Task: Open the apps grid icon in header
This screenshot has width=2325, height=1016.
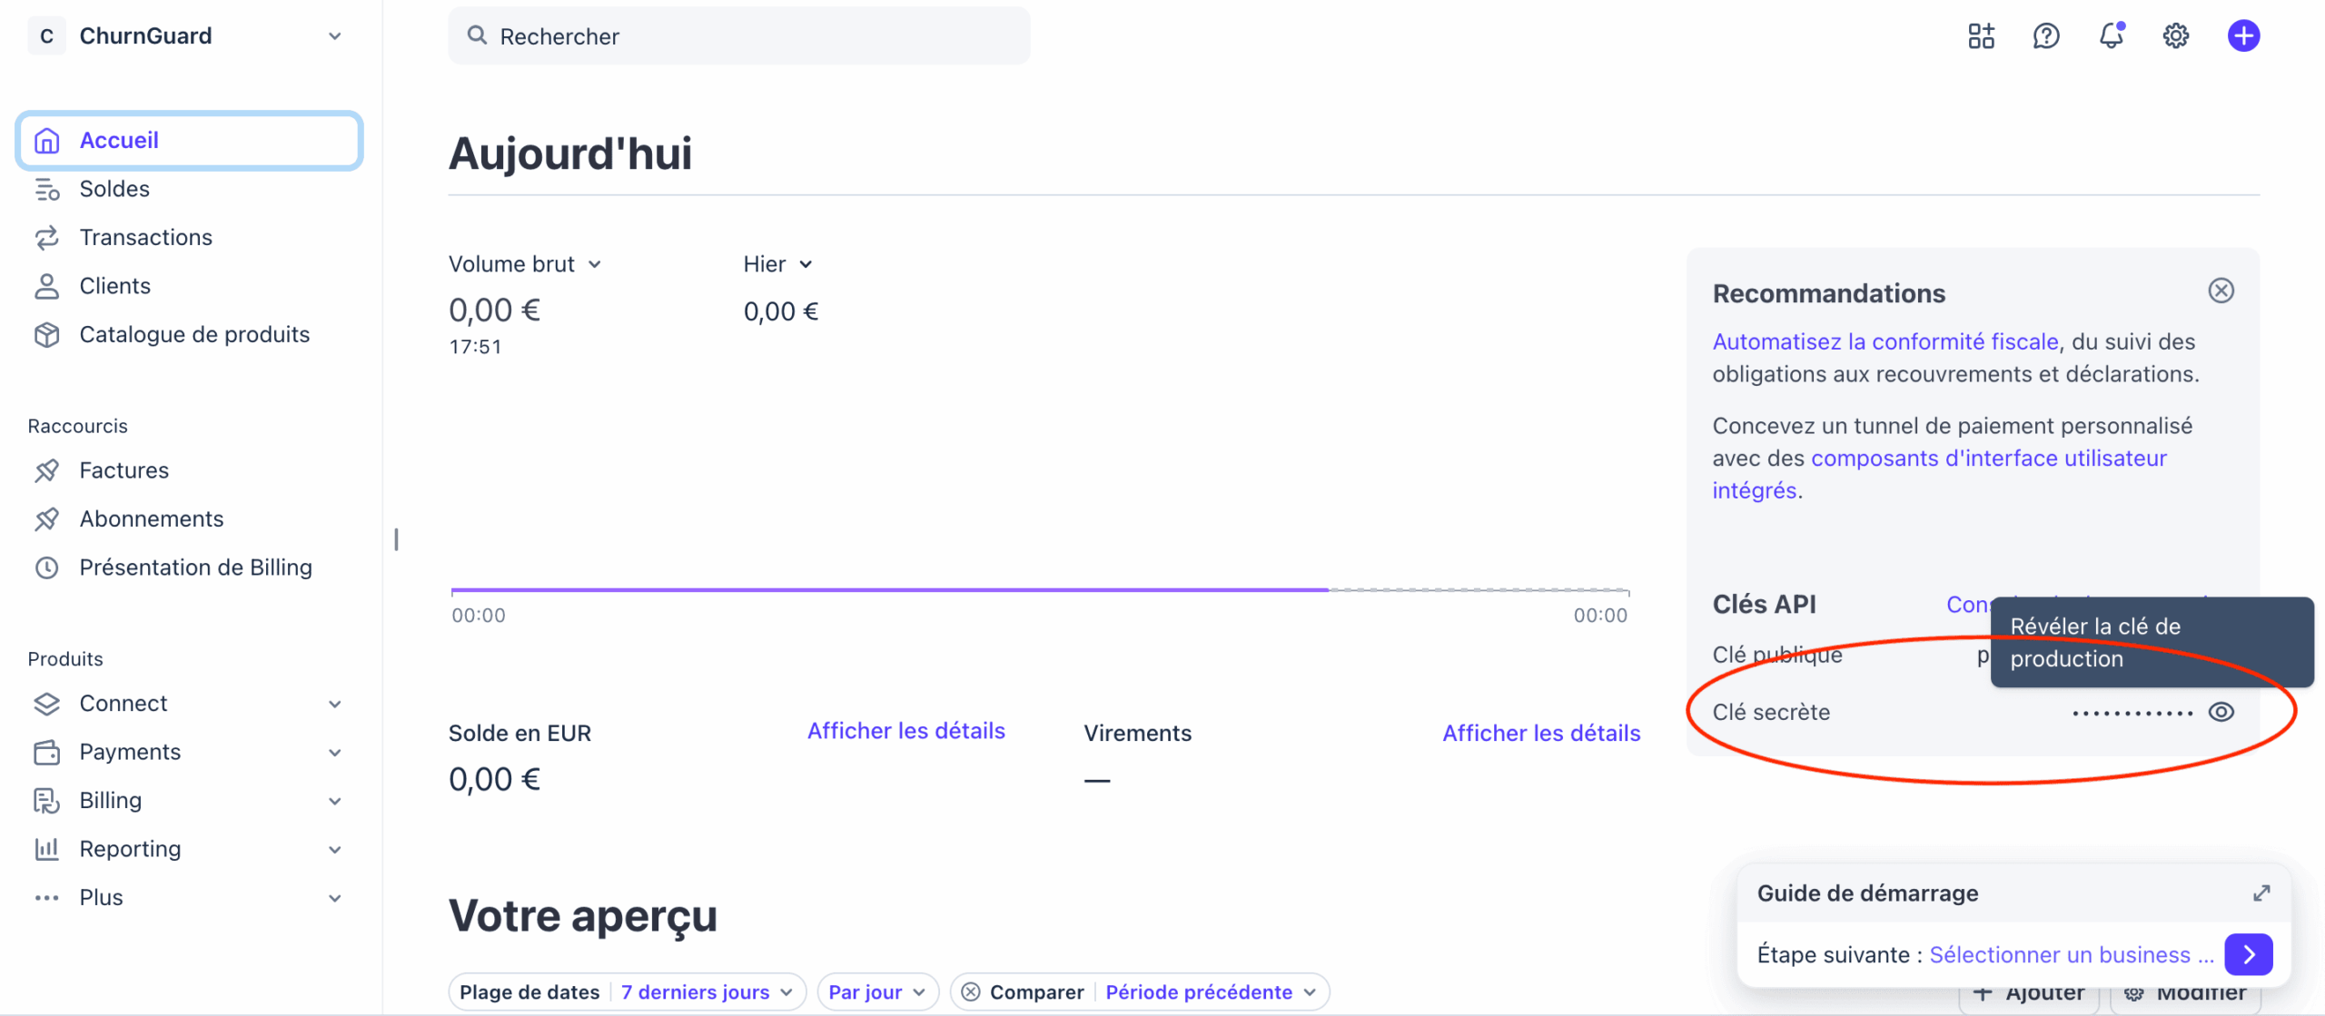Action: (x=1981, y=36)
